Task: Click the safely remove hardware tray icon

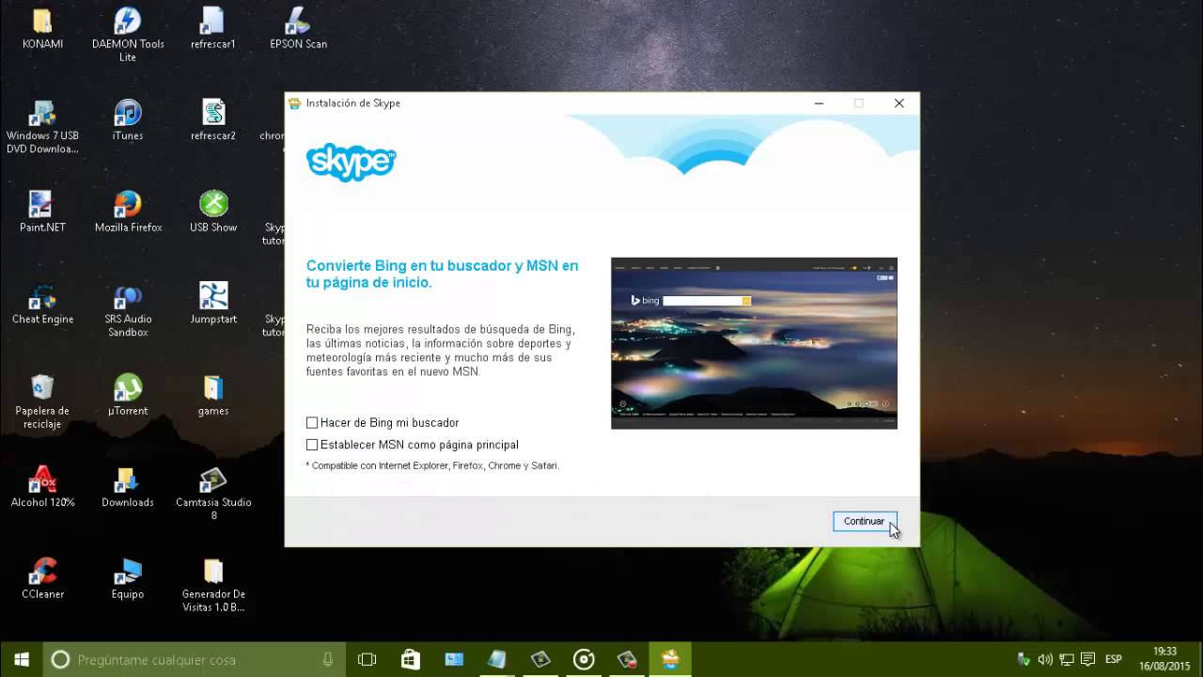Action: click(x=1024, y=659)
